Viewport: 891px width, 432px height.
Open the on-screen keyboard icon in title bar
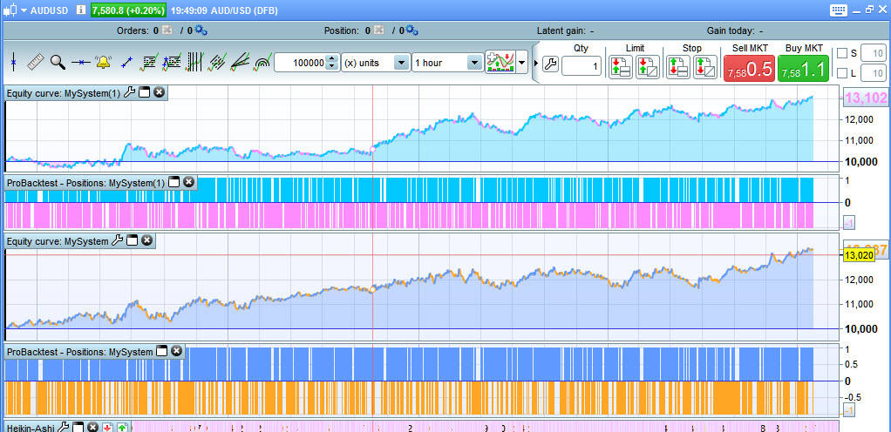[839, 10]
